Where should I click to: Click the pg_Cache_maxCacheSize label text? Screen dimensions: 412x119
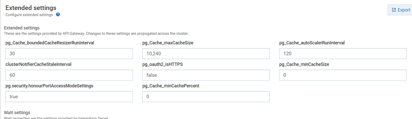click(168, 43)
